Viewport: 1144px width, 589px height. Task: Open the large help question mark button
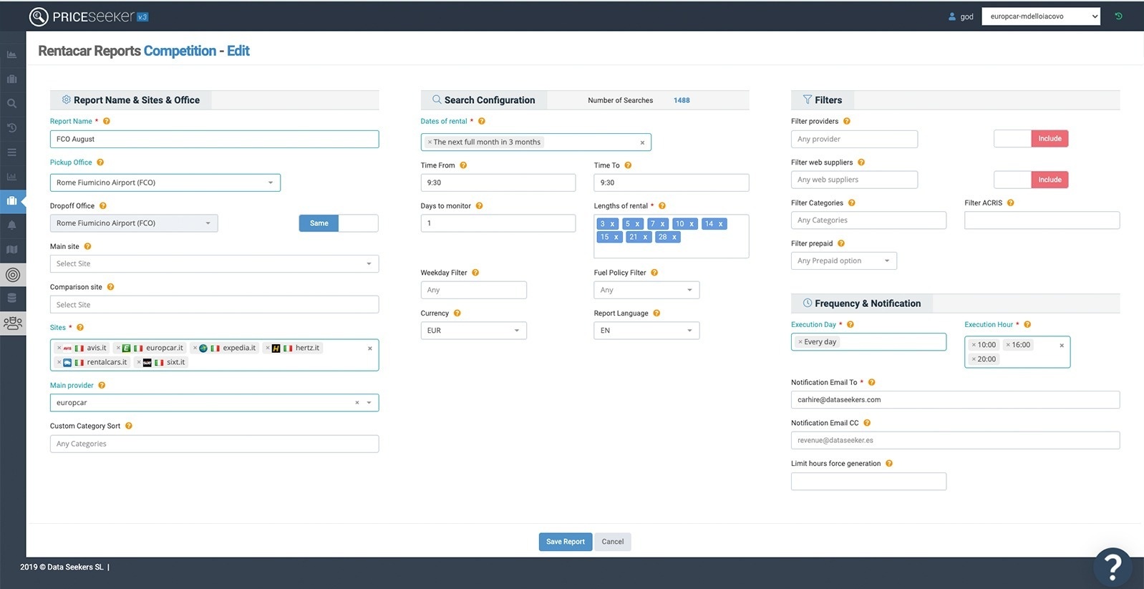[x=1113, y=567]
